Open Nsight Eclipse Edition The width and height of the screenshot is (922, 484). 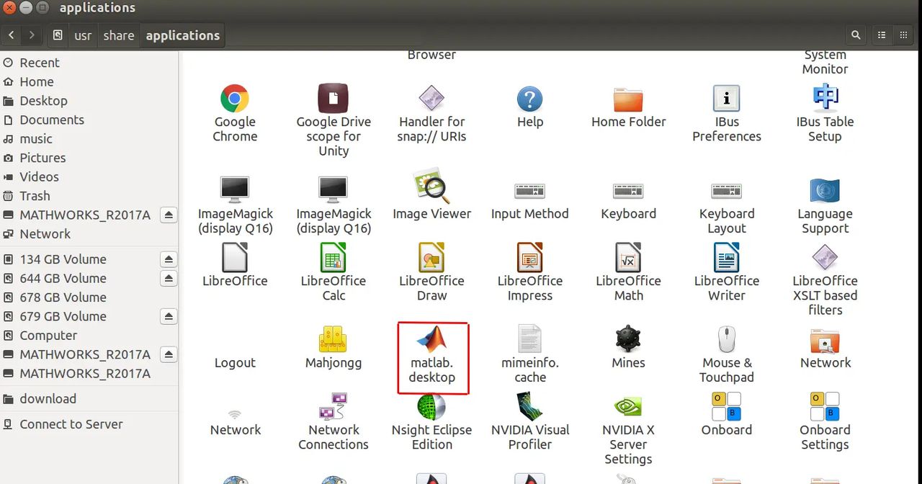tap(432, 418)
